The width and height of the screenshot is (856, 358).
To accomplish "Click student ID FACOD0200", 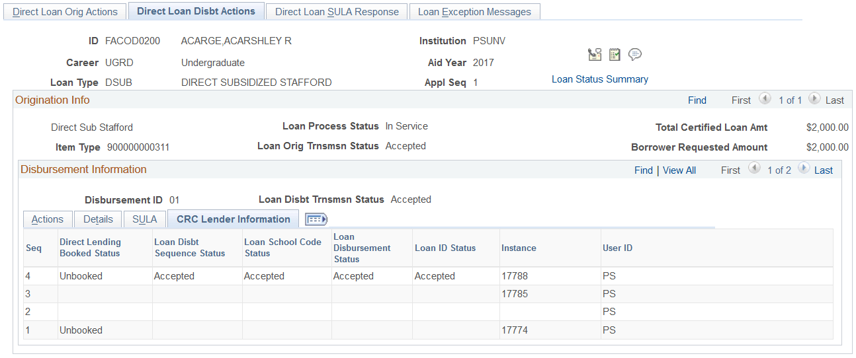I will pyautogui.click(x=132, y=41).
